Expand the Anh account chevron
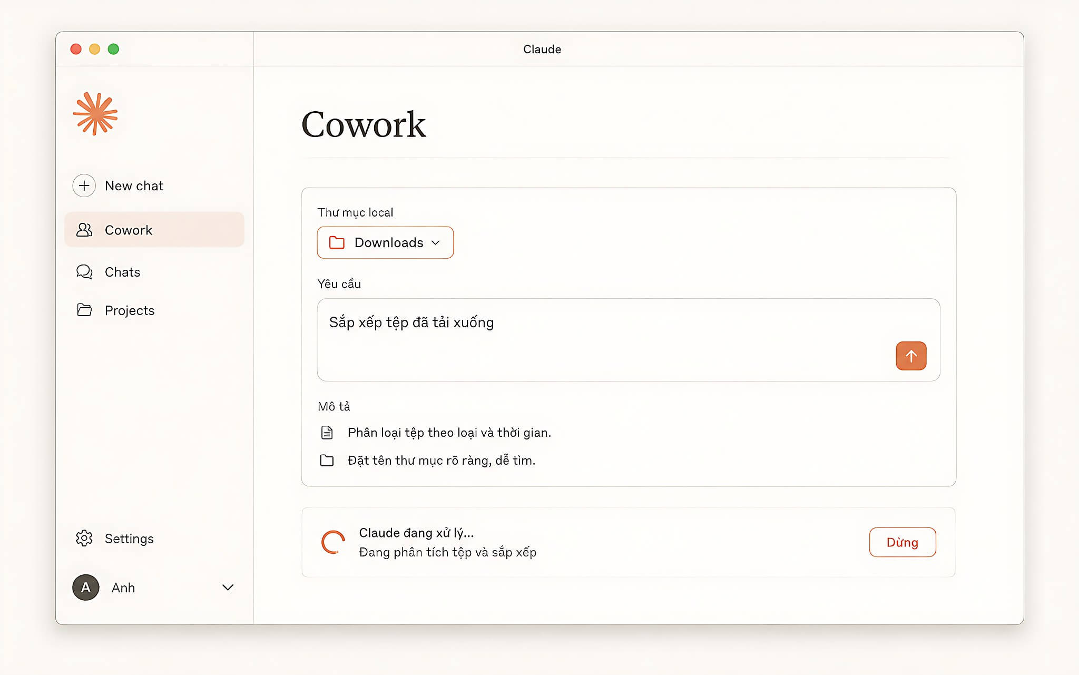This screenshot has width=1079, height=675. pyautogui.click(x=228, y=588)
